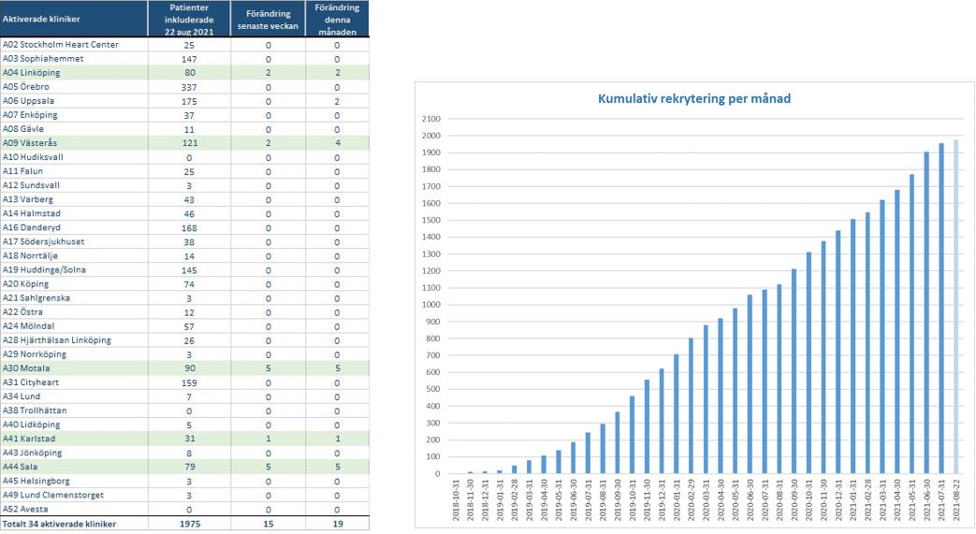Select the x-axis date label 2021-08-22
976x534 pixels.
(956, 499)
